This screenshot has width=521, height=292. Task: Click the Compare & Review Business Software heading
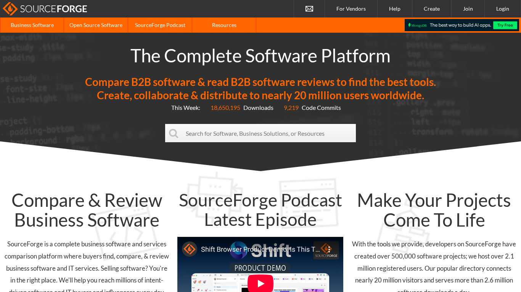(87, 210)
